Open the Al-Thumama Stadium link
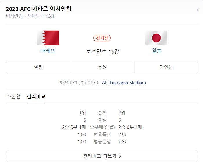The width and height of the screenshot is (203, 168). click(x=124, y=83)
